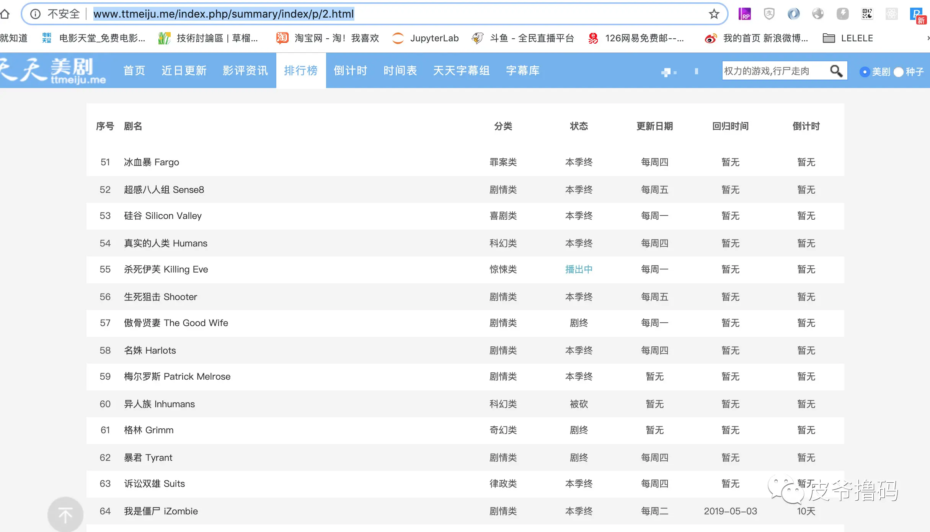Open the 硅谷 Silicon Valley show link
The height and width of the screenshot is (532, 930).
pos(163,216)
